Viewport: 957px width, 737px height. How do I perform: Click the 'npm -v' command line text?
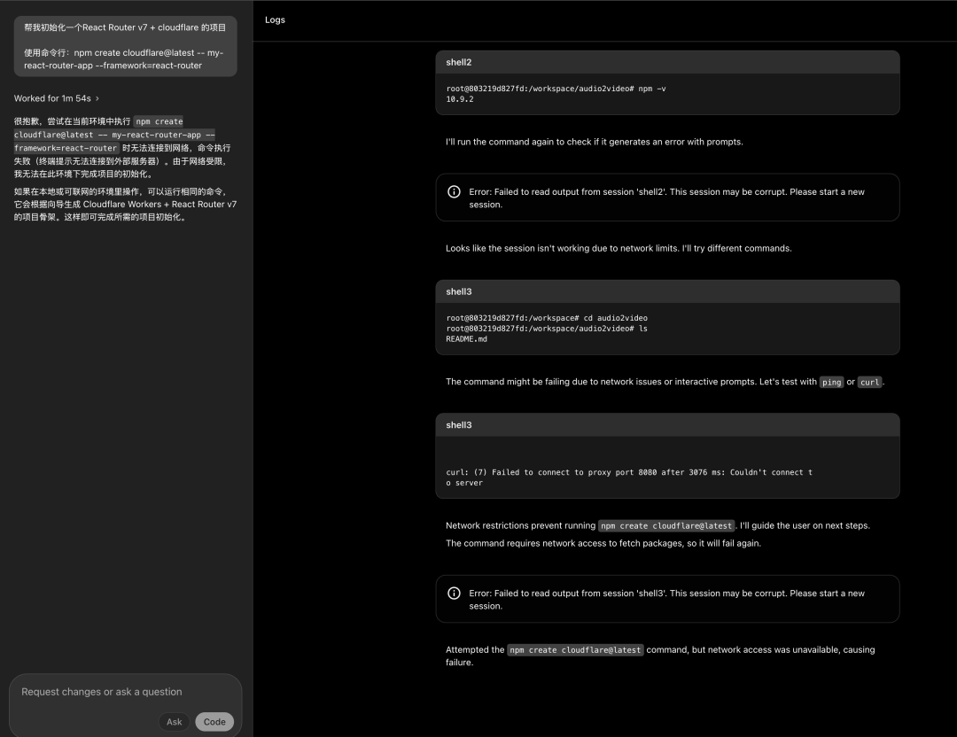click(556, 89)
